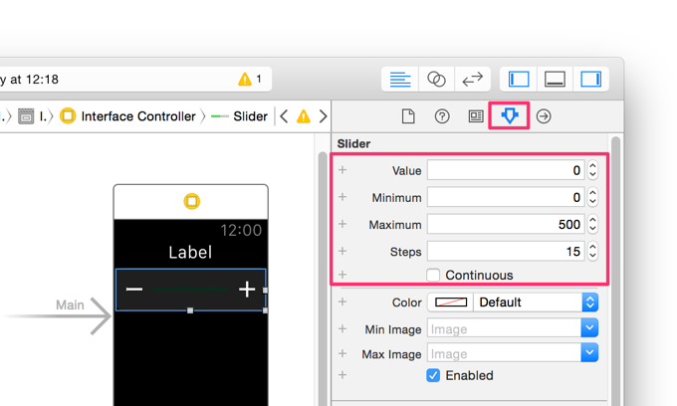Click the Steps input field
This screenshot has width=677, height=406.
506,251
